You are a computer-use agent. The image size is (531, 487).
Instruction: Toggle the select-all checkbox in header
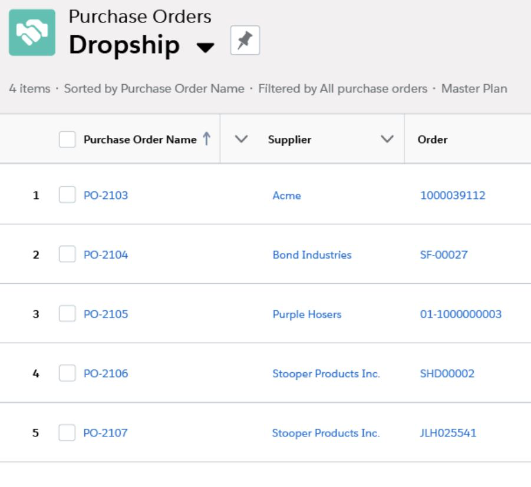pyautogui.click(x=67, y=140)
